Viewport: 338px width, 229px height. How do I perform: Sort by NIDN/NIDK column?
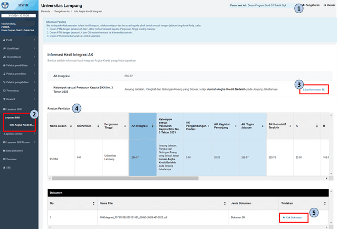pos(98,126)
